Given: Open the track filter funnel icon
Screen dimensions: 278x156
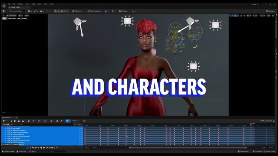Looking at the screenshot, I should coord(75,124).
